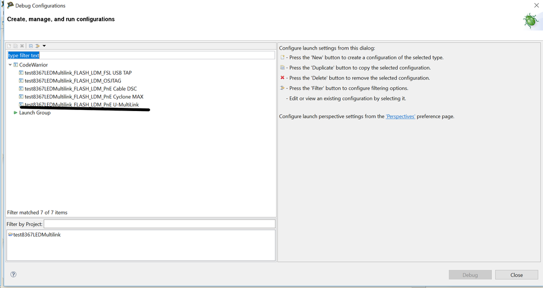
Task: Collapse the CodeWarrior tree node
Action: tap(10, 65)
